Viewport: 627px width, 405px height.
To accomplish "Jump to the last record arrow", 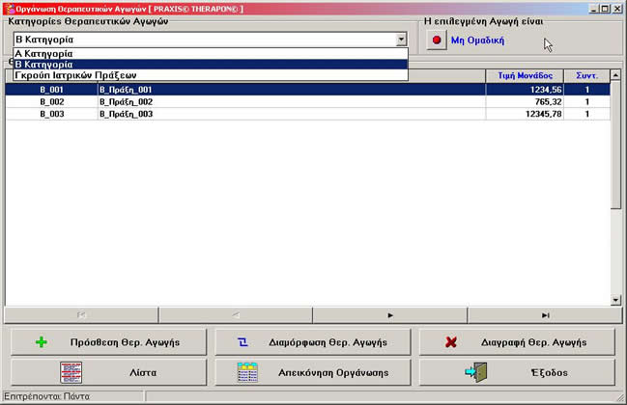I will [x=545, y=314].
